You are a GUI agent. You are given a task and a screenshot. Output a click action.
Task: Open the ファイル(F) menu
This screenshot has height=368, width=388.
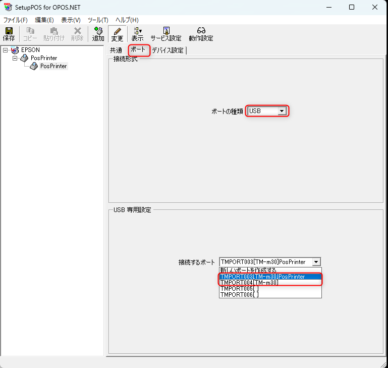point(15,20)
